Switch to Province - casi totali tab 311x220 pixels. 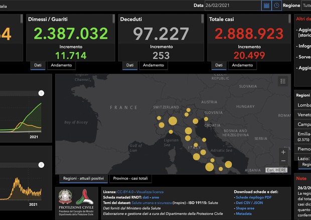130,179
